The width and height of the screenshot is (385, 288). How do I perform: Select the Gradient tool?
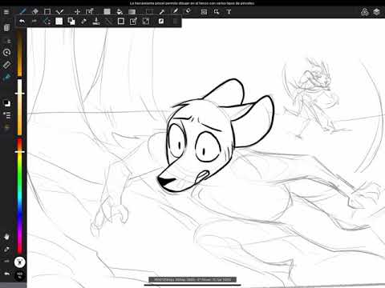(x=132, y=12)
